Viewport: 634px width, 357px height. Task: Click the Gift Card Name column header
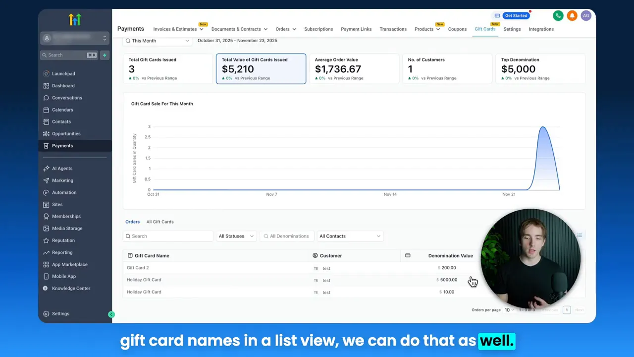click(x=152, y=256)
